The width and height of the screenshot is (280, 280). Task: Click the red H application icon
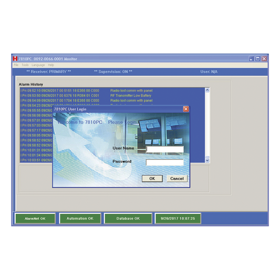click(x=15, y=58)
